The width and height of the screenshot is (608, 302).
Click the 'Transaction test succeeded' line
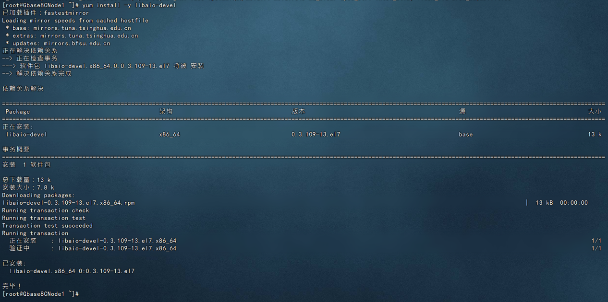tap(48, 226)
